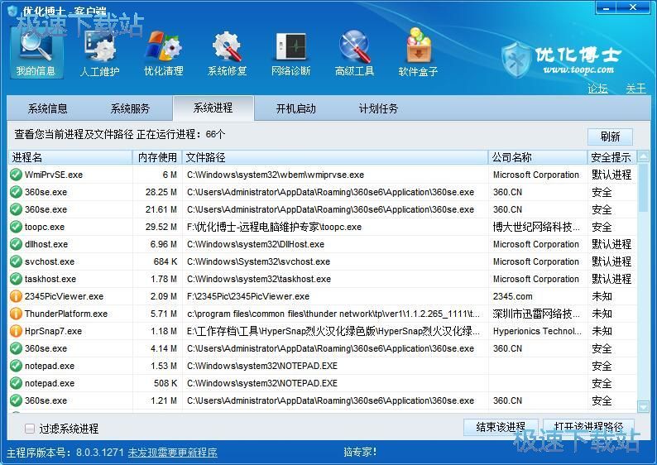
Task: Select the ThunderPlatform.exe process name
Action: click(66, 314)
